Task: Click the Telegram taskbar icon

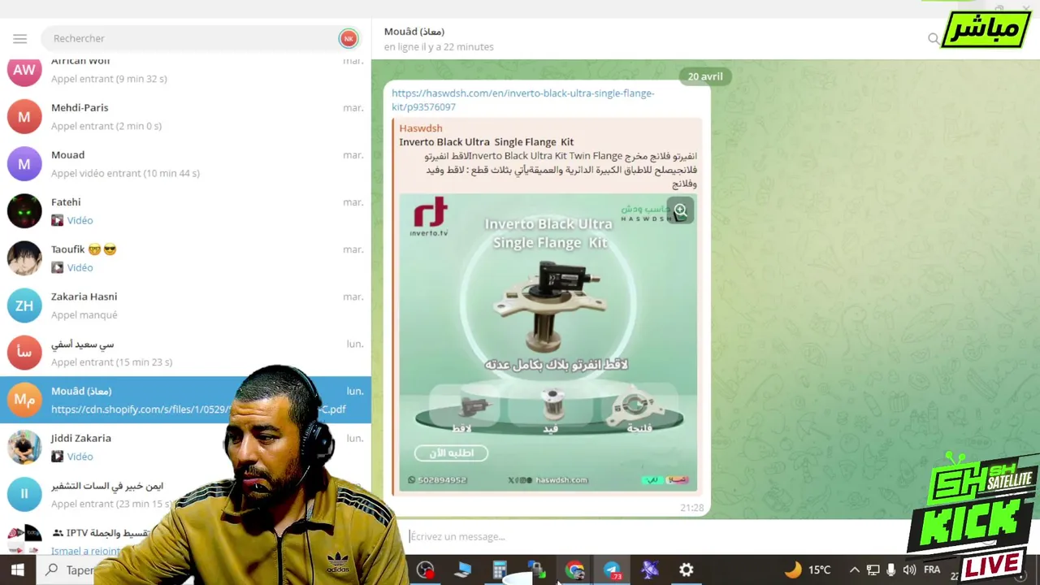Action: pos(612,570)
